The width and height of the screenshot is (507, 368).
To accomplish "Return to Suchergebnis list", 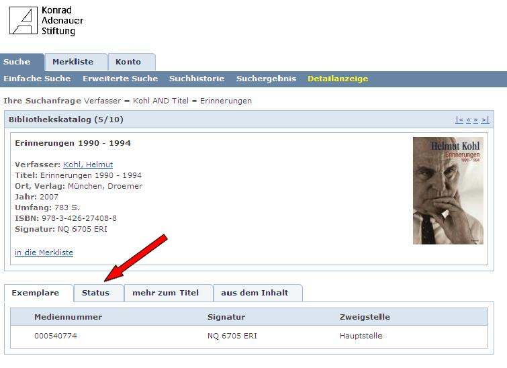I will (x=266, y=79).
